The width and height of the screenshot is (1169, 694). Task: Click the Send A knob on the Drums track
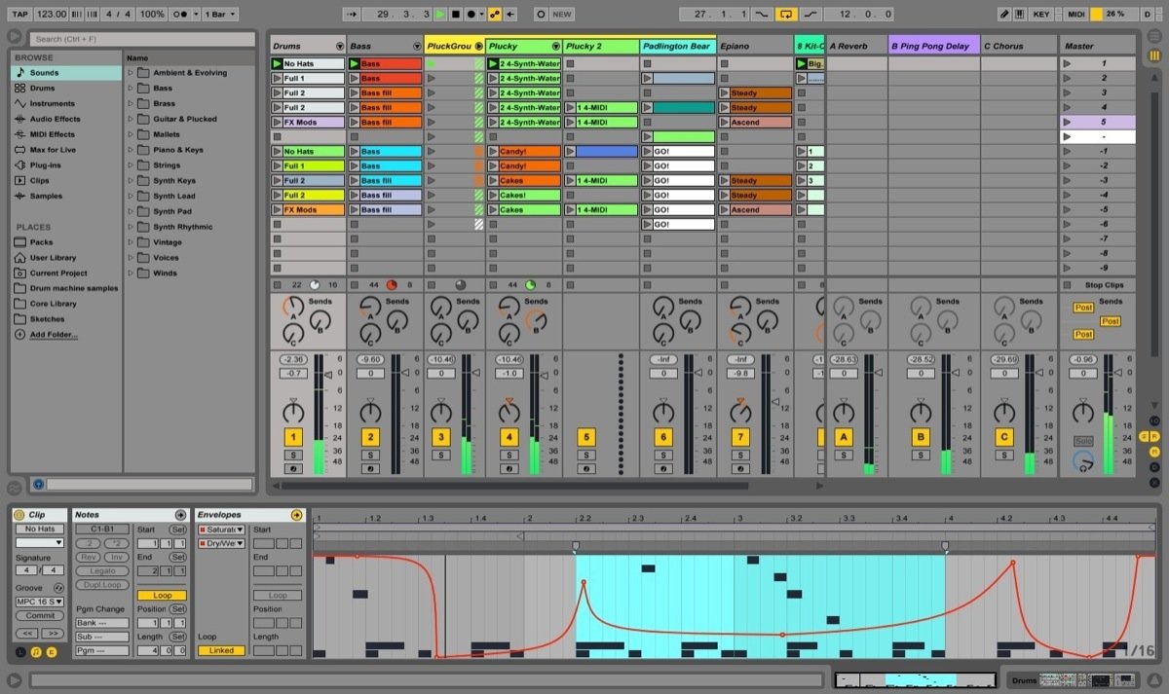293,307
